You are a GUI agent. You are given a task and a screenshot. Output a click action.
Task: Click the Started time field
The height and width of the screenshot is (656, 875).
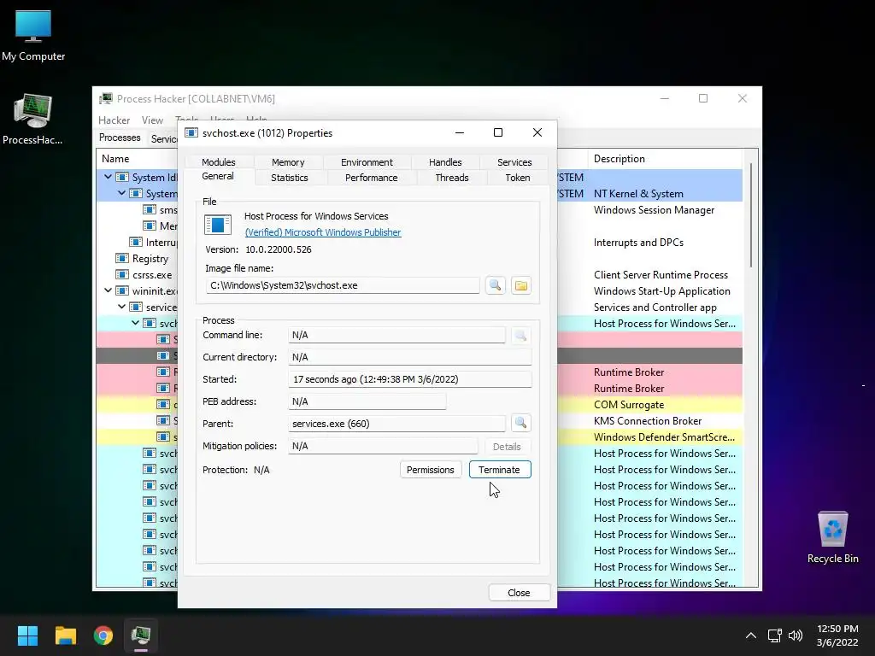click(x=410, y=379)
